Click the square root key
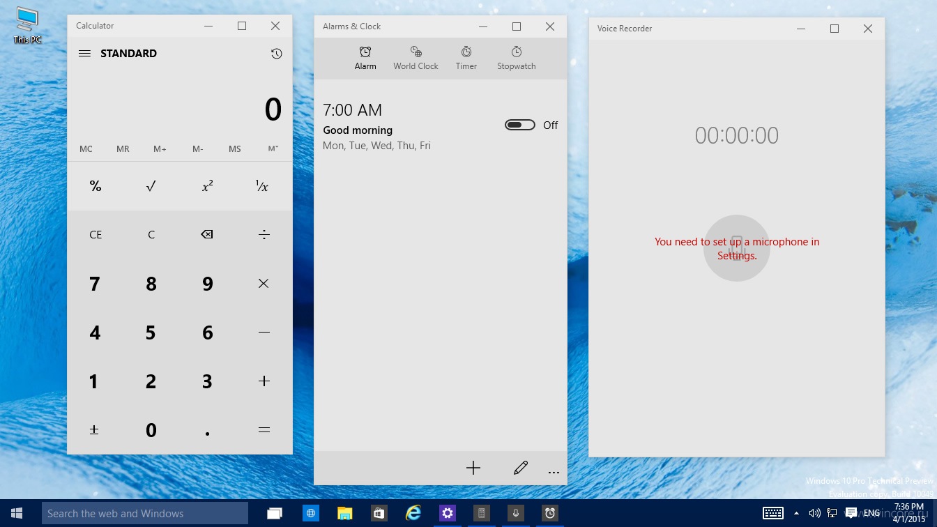Screen dimensions: 937x527 (x=151, y=186)
